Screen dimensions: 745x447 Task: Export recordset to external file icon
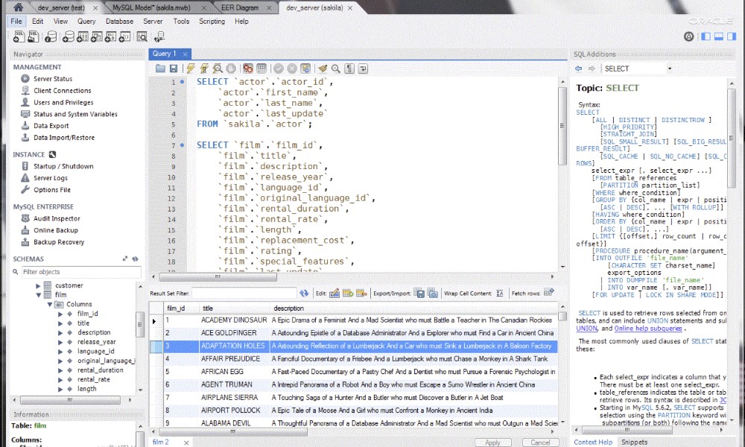pos(419,293)
